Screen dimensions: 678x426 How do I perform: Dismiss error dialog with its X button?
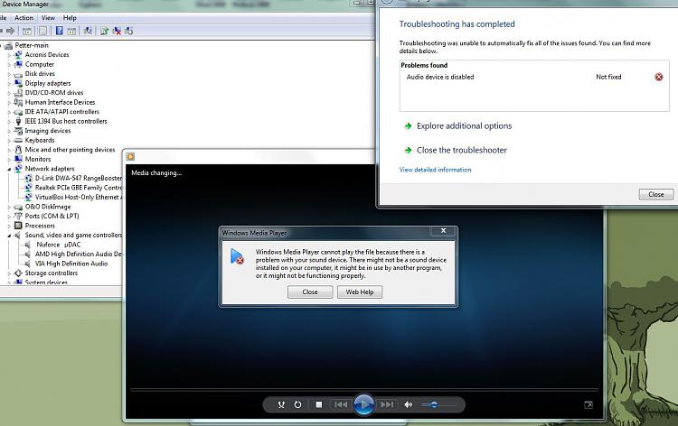tap(443, 231)
